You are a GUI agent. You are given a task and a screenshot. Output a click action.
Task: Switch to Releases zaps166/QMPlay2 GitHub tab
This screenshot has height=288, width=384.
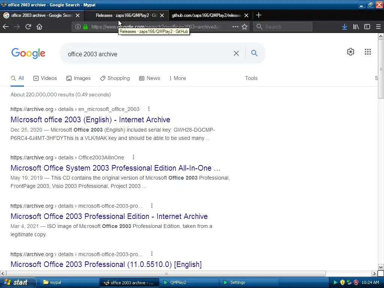point(126,15)
